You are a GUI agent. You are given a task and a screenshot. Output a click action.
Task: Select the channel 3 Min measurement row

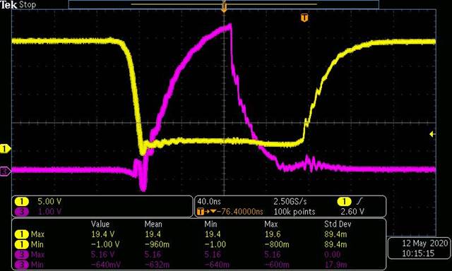[198, 265]
